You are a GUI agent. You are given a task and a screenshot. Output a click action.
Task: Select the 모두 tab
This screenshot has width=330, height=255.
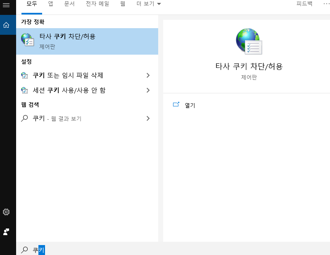32,4
